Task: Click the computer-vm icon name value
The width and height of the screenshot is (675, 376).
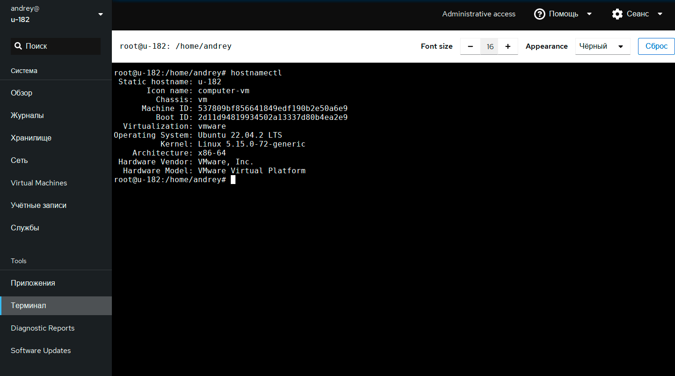Action: click(224, 91)
